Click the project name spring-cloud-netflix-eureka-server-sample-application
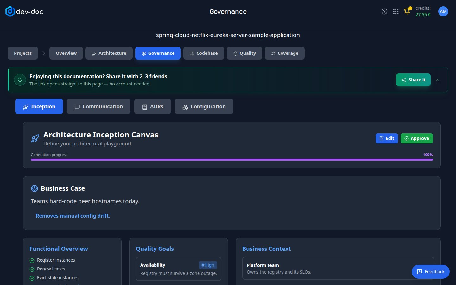456x285 pixels. 228,35
